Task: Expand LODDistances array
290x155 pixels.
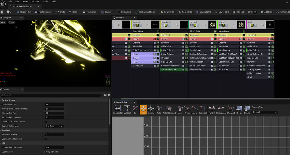Action: click(1, 152)
